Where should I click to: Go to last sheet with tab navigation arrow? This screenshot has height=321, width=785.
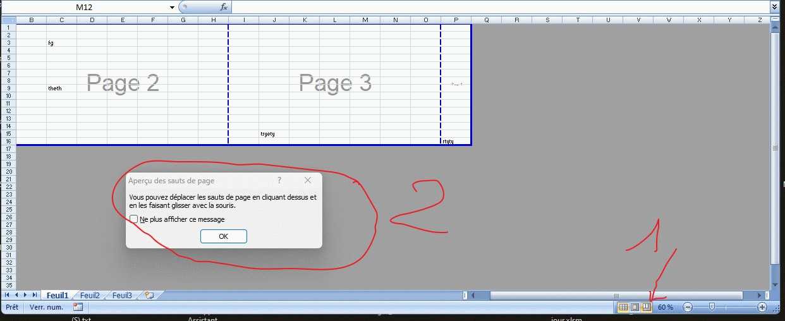click(34, 295)
